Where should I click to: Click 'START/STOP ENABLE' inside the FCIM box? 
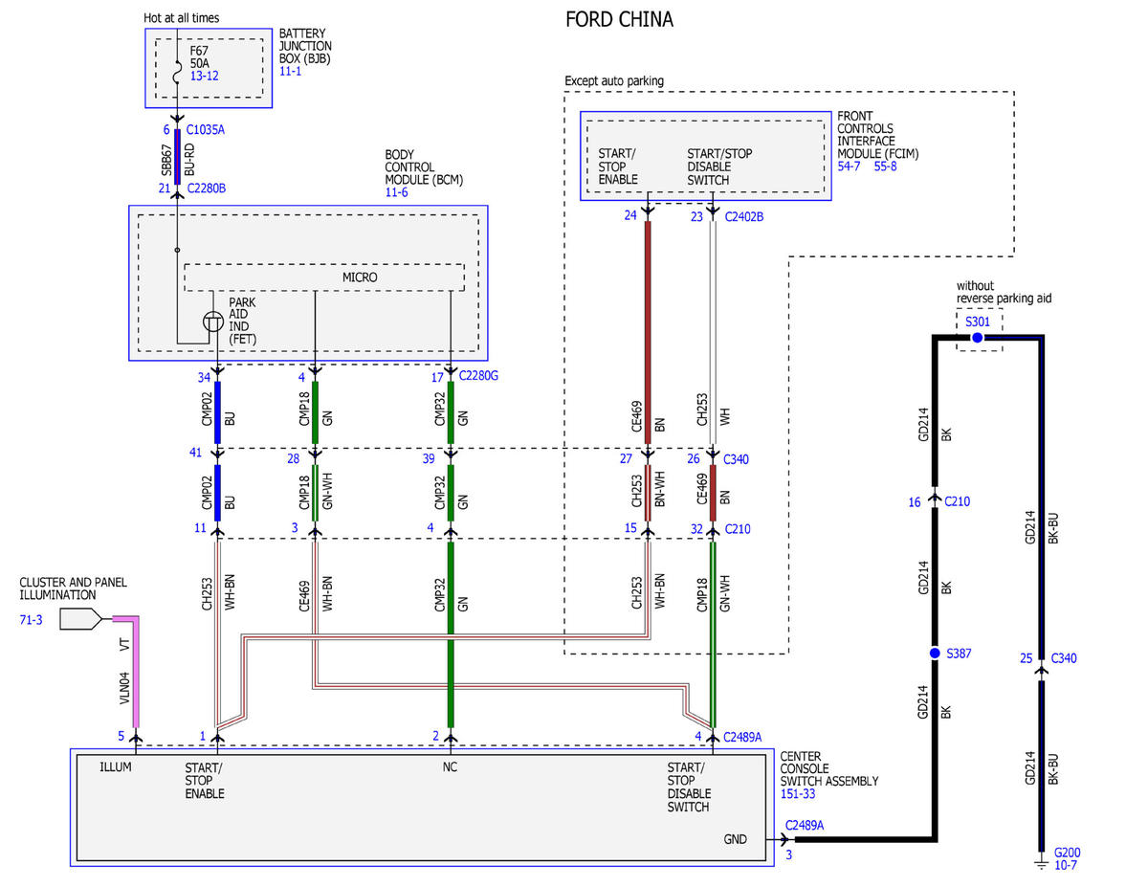pos(618,166)
